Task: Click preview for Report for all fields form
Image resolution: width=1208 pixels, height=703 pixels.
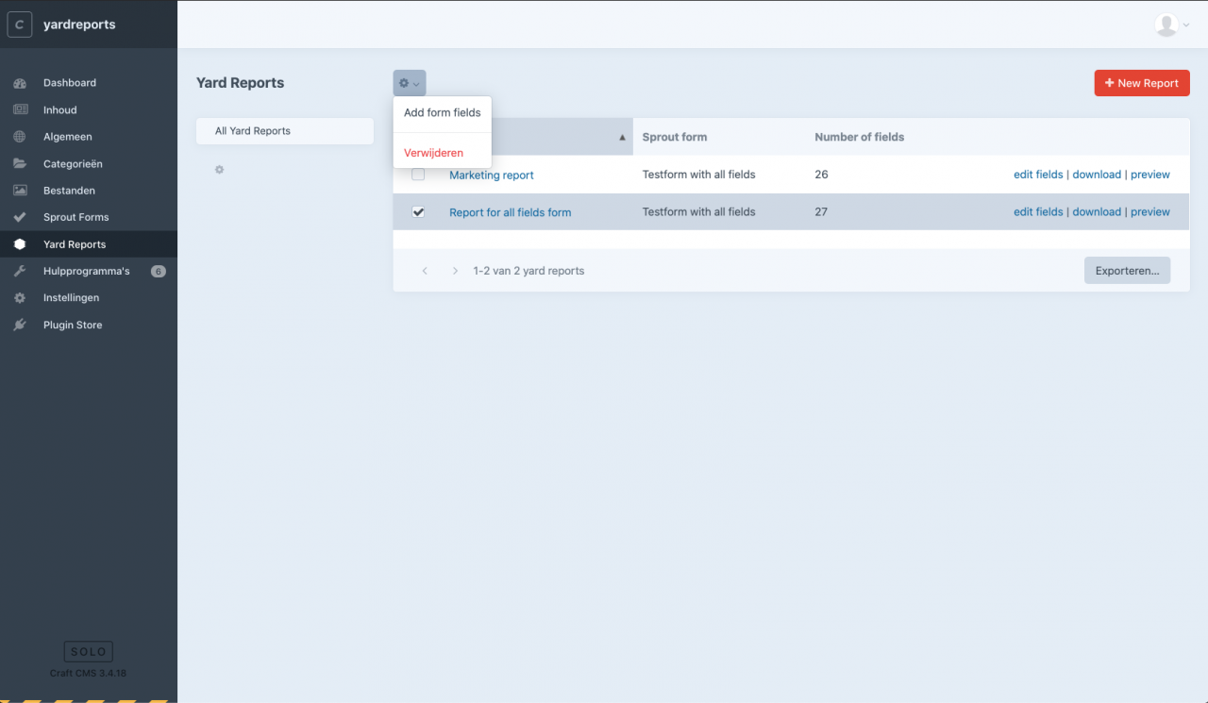Action: 1150,212
